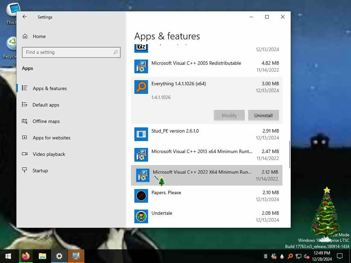
Task: Go back with the Settings back arrow
Action: pos(25,17)
